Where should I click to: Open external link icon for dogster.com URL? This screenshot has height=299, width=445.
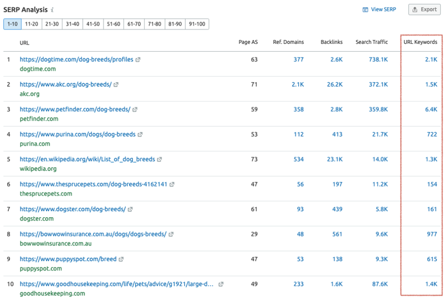130,210
